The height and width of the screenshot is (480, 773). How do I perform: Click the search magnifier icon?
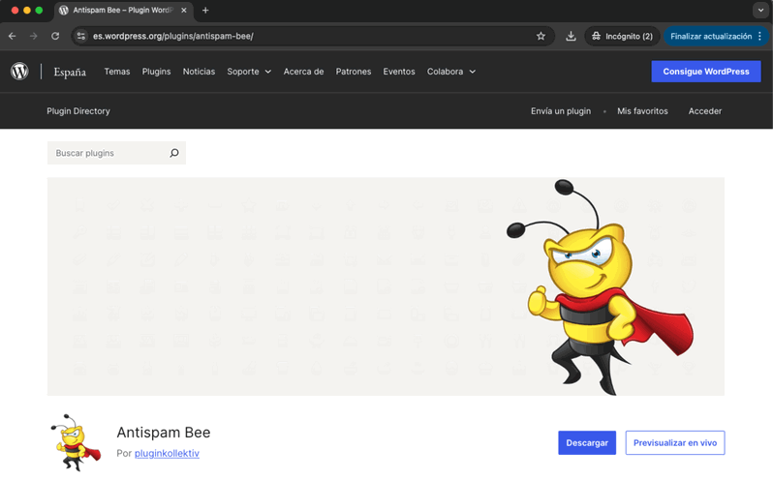pyautogui.click(x=174, y=153)
